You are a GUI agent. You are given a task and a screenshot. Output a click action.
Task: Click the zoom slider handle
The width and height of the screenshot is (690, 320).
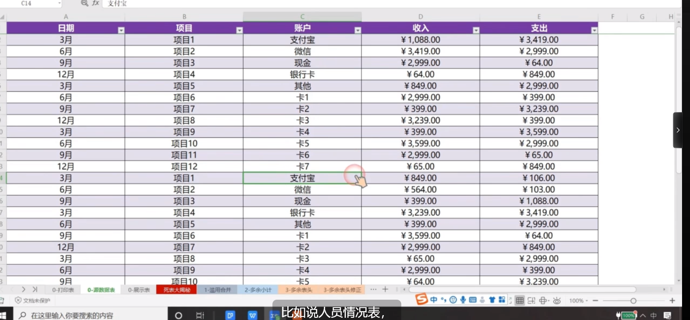[x=633, y=301]
